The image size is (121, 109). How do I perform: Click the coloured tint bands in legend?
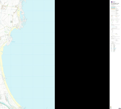113,8
